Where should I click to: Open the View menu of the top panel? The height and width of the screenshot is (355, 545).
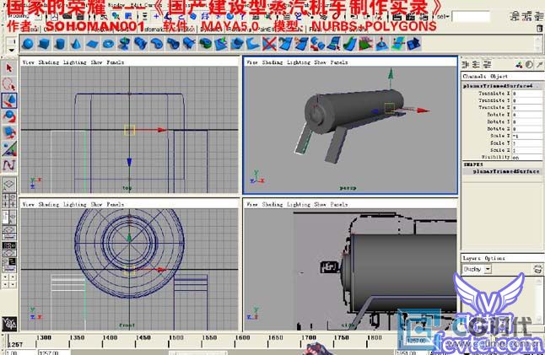pyautogui.click(x=28, y=62)
